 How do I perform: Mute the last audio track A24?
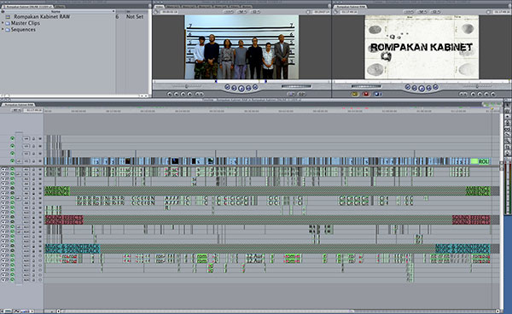pyautogui.click(x=3, y=280)
